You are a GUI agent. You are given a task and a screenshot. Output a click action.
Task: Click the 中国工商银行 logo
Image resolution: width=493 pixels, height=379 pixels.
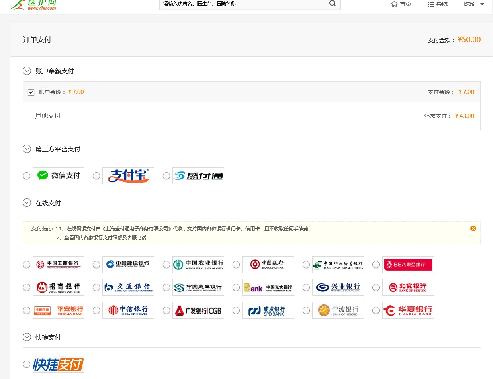(58, 265)
